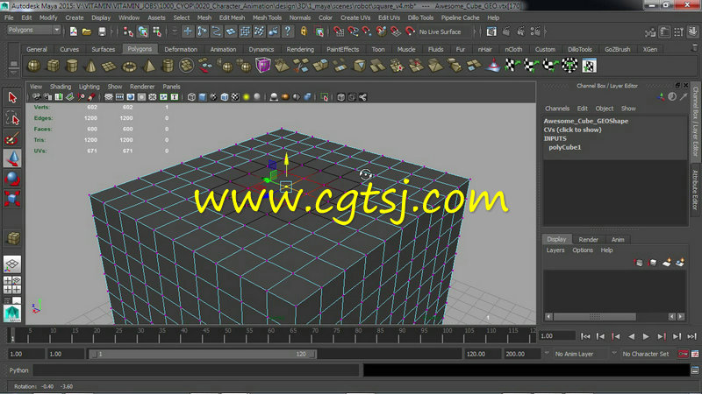Create a polygon plane from shelf
This screenshot has height=394, width=702.
point(109,67)
